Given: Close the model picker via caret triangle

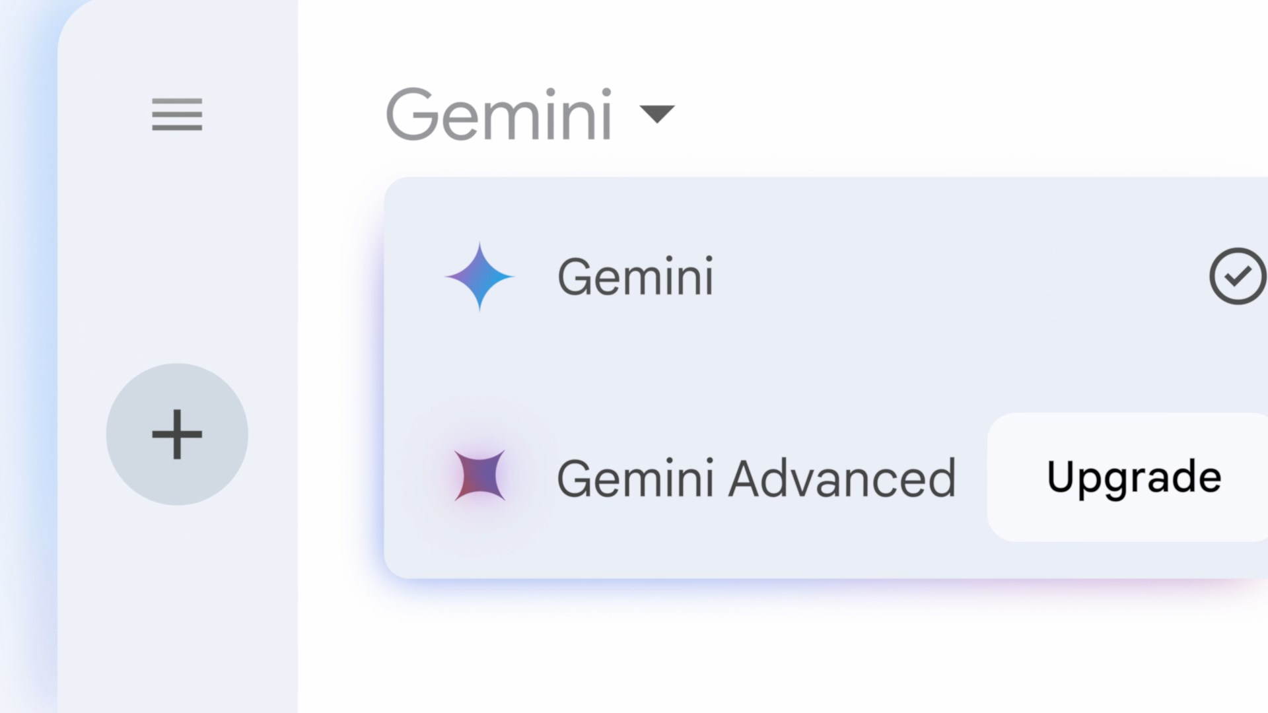Looking at the screenshot, I should pos(657,114).
